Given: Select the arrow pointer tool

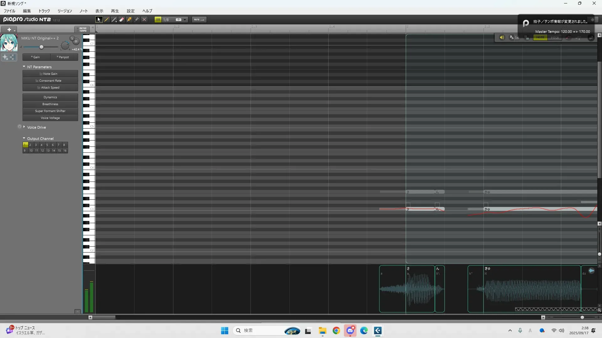Looking at the screenshot, I should 99,19.
